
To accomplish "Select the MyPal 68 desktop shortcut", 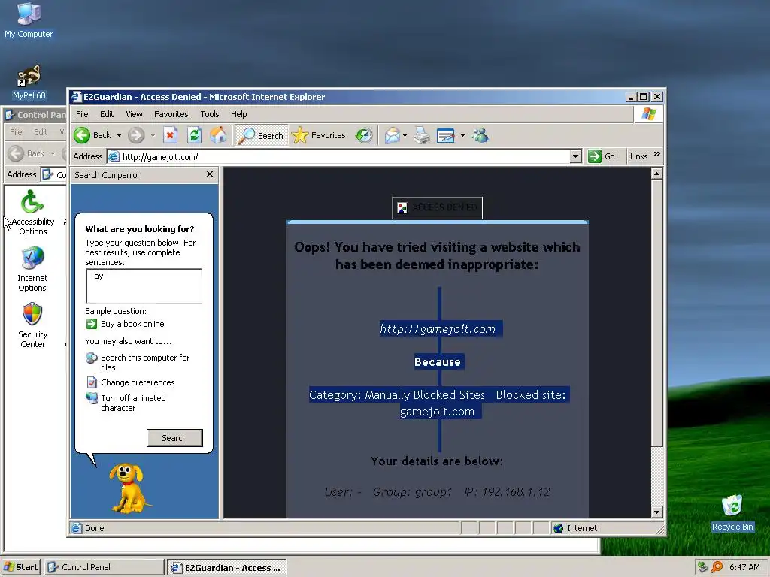I will point(29,82).
